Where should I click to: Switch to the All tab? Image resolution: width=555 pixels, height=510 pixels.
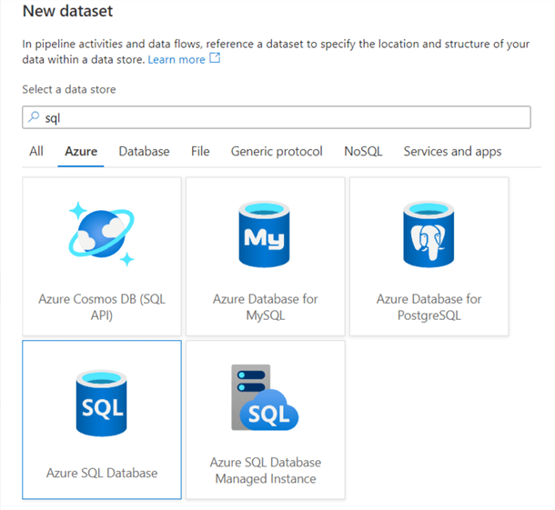36,152
